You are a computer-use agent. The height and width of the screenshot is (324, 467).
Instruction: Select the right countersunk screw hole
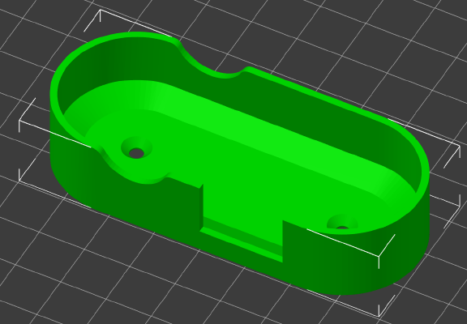point(342,222)
